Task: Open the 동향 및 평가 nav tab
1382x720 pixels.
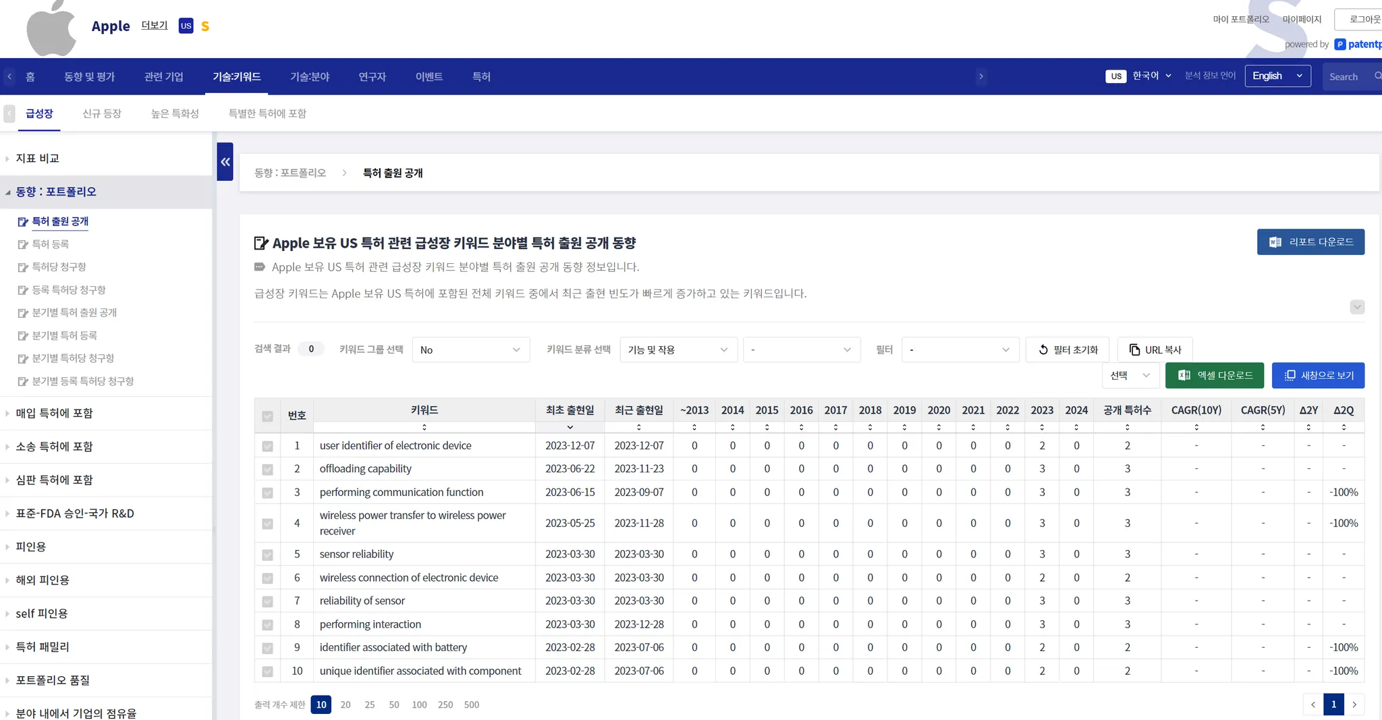Action: coord(90,76)
